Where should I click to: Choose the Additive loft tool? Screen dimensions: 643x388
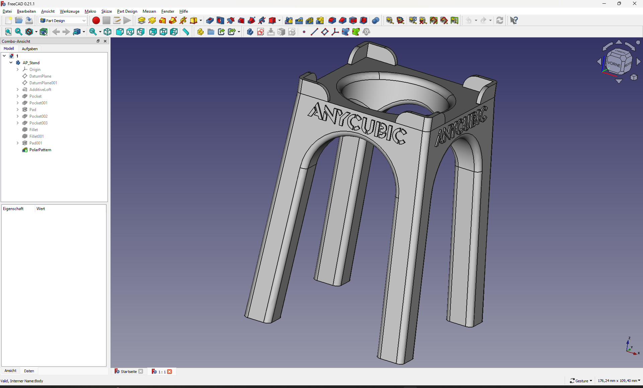162,20
